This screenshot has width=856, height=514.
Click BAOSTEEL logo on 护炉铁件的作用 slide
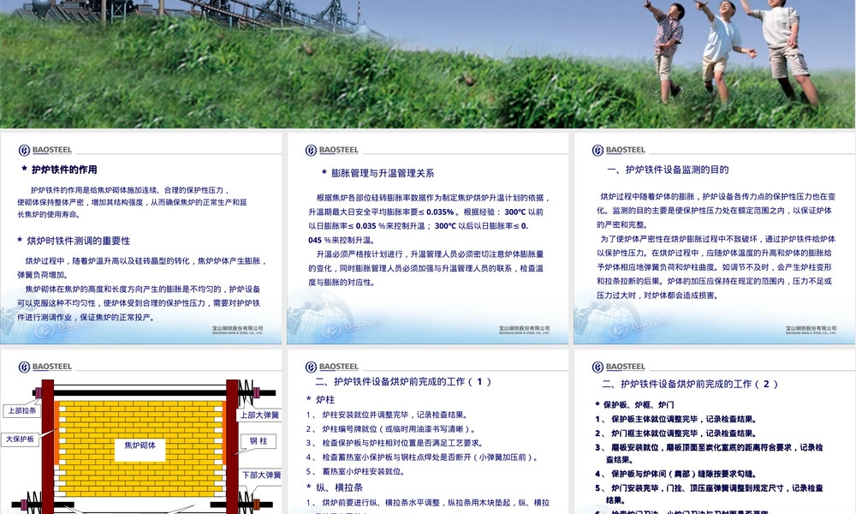tap(45, 150)
